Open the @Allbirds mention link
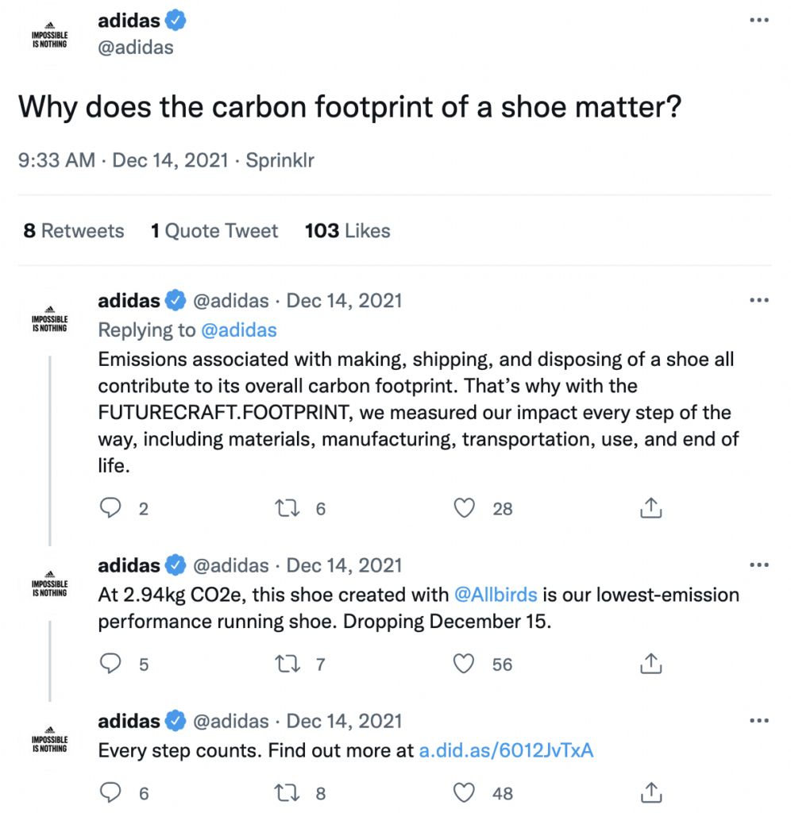Viewport: 791px width, 813px height. coord(496,595)
